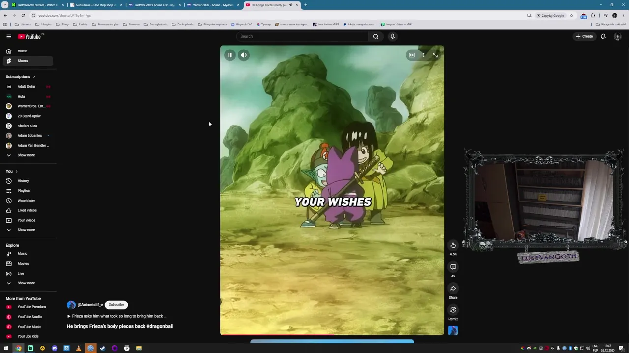This screenshot has width=629, height=353.
Task: Select Shorts in the sidebar
Action: [x=28, y=61]
